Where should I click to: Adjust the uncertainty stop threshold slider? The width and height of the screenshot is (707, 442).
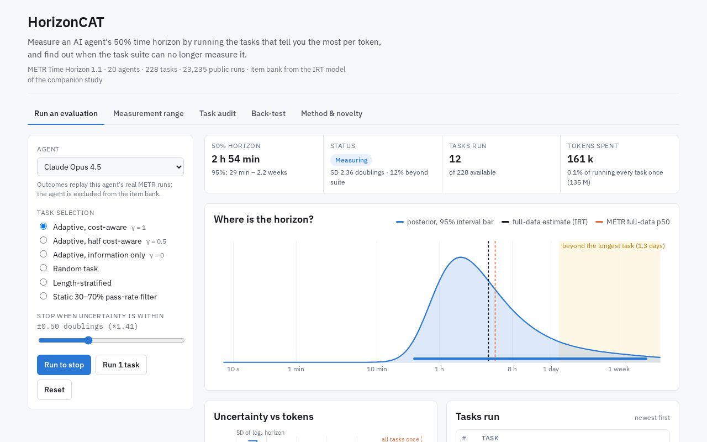tap(111, 340)
